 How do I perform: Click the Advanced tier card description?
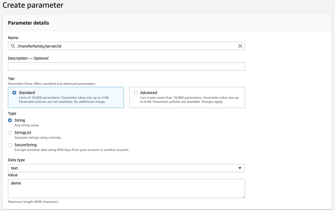point(189,100)
